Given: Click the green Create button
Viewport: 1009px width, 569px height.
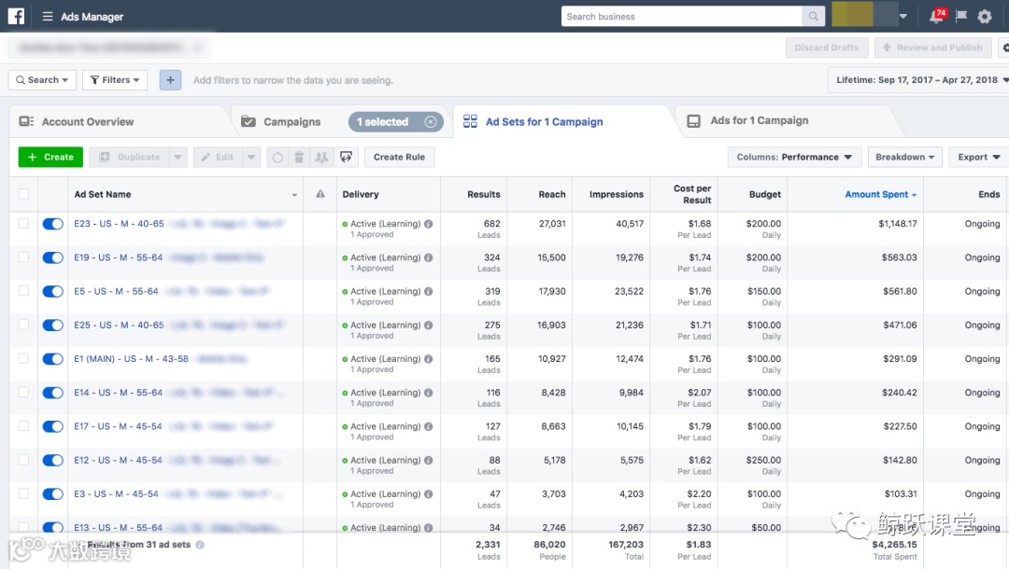Looking at the screenshot, I should 50,157.
